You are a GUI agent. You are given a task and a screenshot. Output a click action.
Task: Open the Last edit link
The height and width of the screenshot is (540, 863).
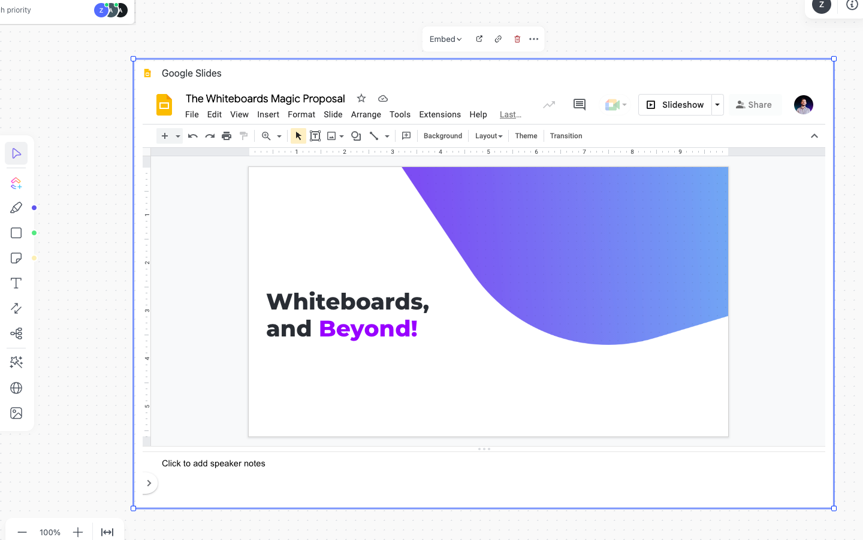[x=511, y=114]
